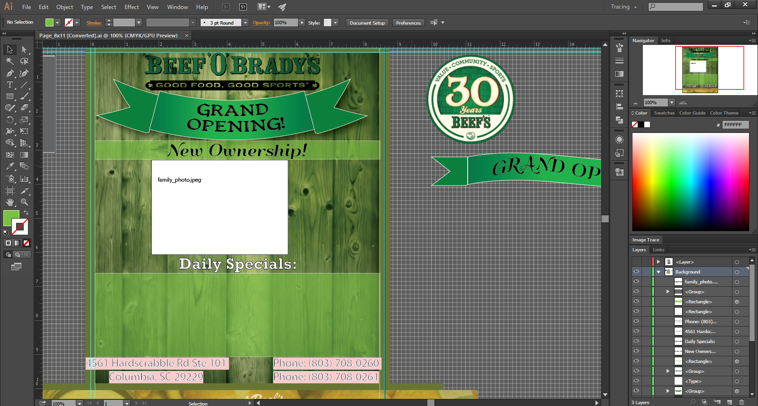Set fill to None in tools panel
The image size is (758, 406).
pyautogui.click(x=27, y=243)
